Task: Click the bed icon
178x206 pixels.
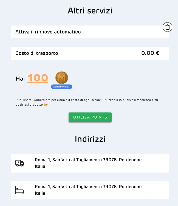Action: click(19, 190)
